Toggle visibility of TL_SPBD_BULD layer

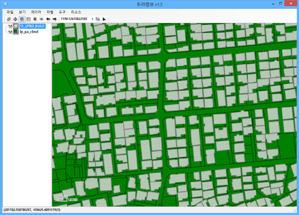point(11,26)
